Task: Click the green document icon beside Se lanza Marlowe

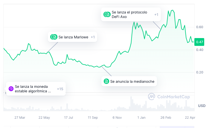Action: coord(54,37)
